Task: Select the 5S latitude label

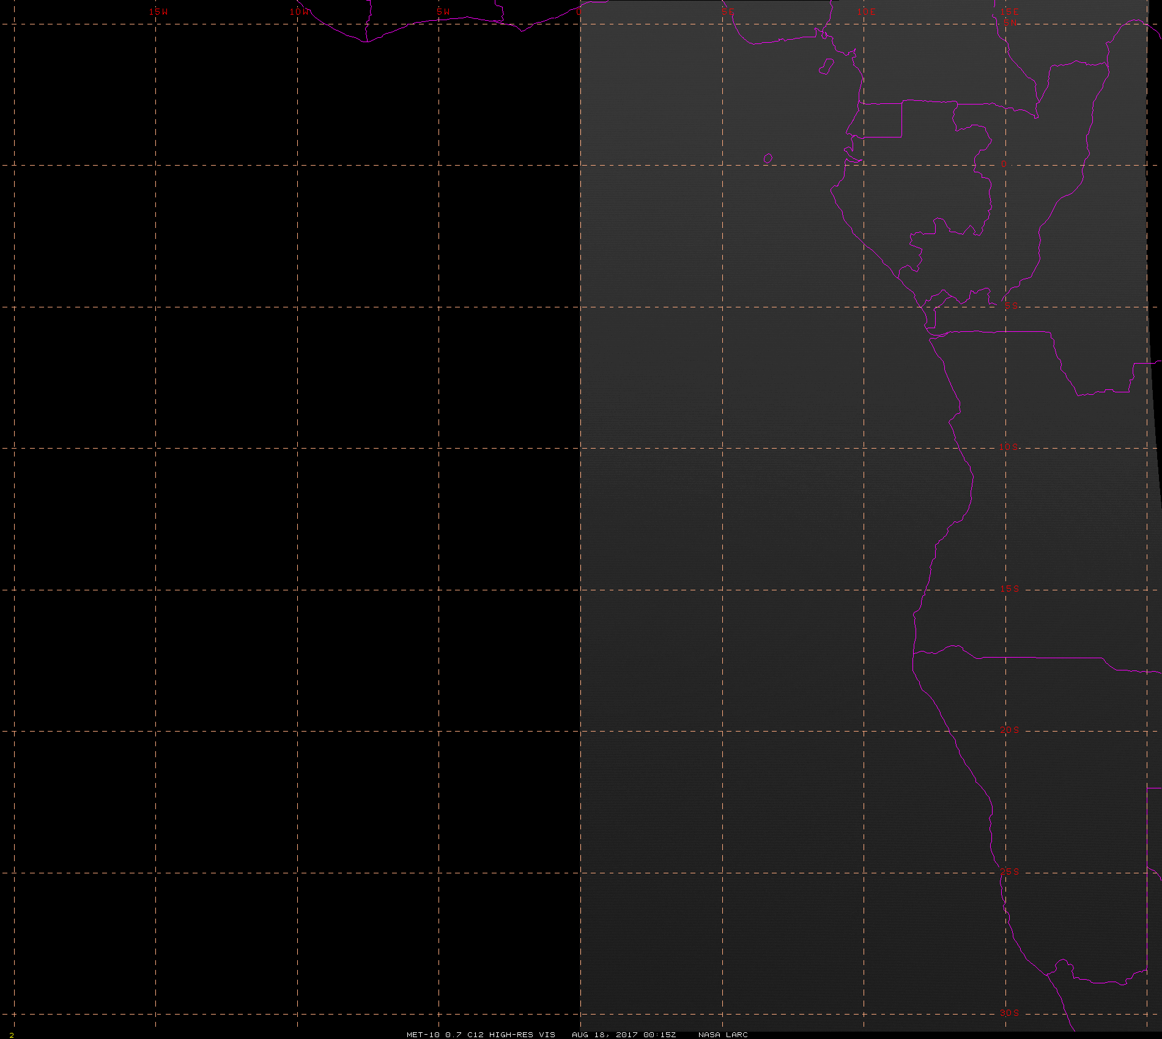Action: [x=1012, y=306]
